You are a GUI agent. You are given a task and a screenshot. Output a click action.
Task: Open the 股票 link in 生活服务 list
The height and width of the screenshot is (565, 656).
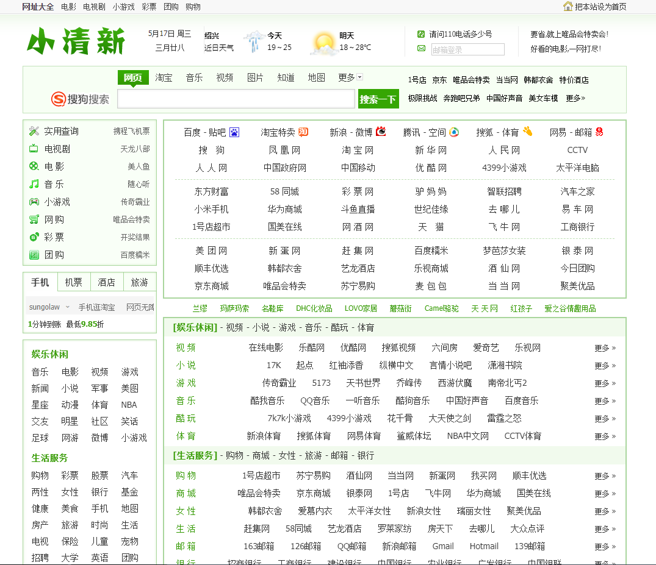[99, 475]
